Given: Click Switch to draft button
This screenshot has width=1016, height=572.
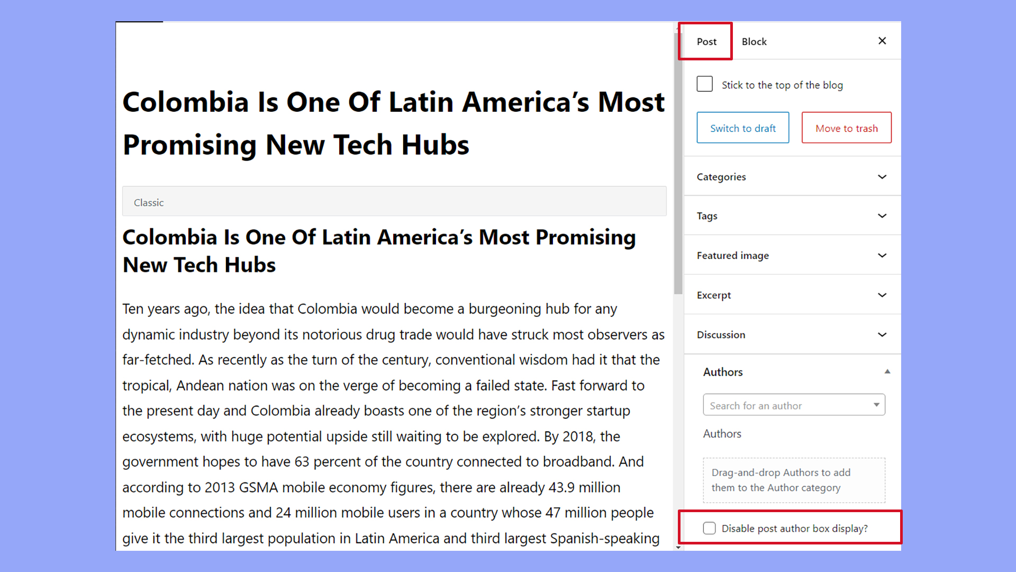Looking at the screenshot, I should [742, 128].
